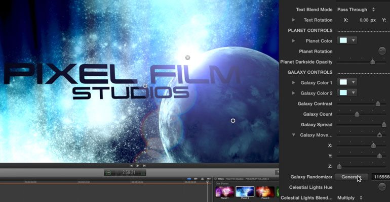The height and width of the screenshot is (202, 390).
Task: Open the Galaxy Color 1 dropdown arrow
Action: coord(353,82)
